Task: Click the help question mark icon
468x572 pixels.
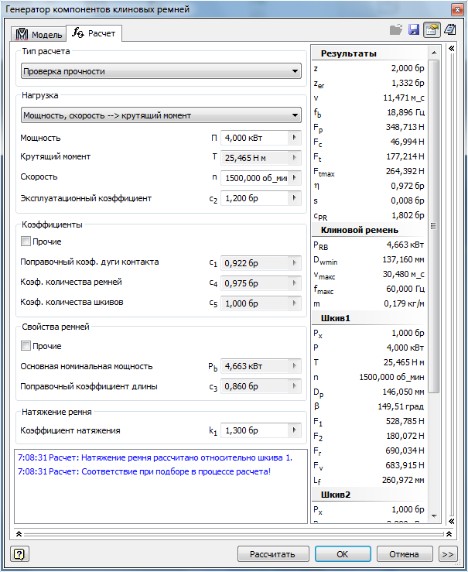Action: click(x=19, y=554)
